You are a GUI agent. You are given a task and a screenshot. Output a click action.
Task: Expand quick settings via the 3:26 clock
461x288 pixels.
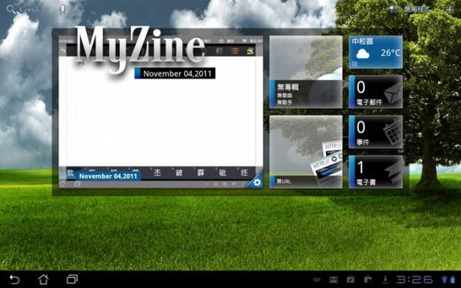pos(415,280)
